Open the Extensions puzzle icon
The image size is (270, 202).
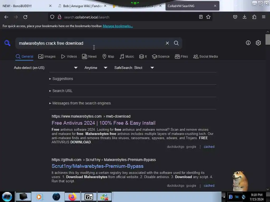tap(254, 17)
